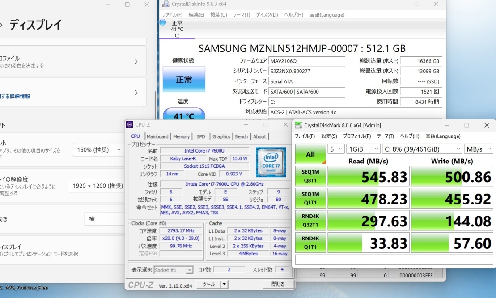Open ファイル(F) menu in CrystalDiskMark

point(305,136)
